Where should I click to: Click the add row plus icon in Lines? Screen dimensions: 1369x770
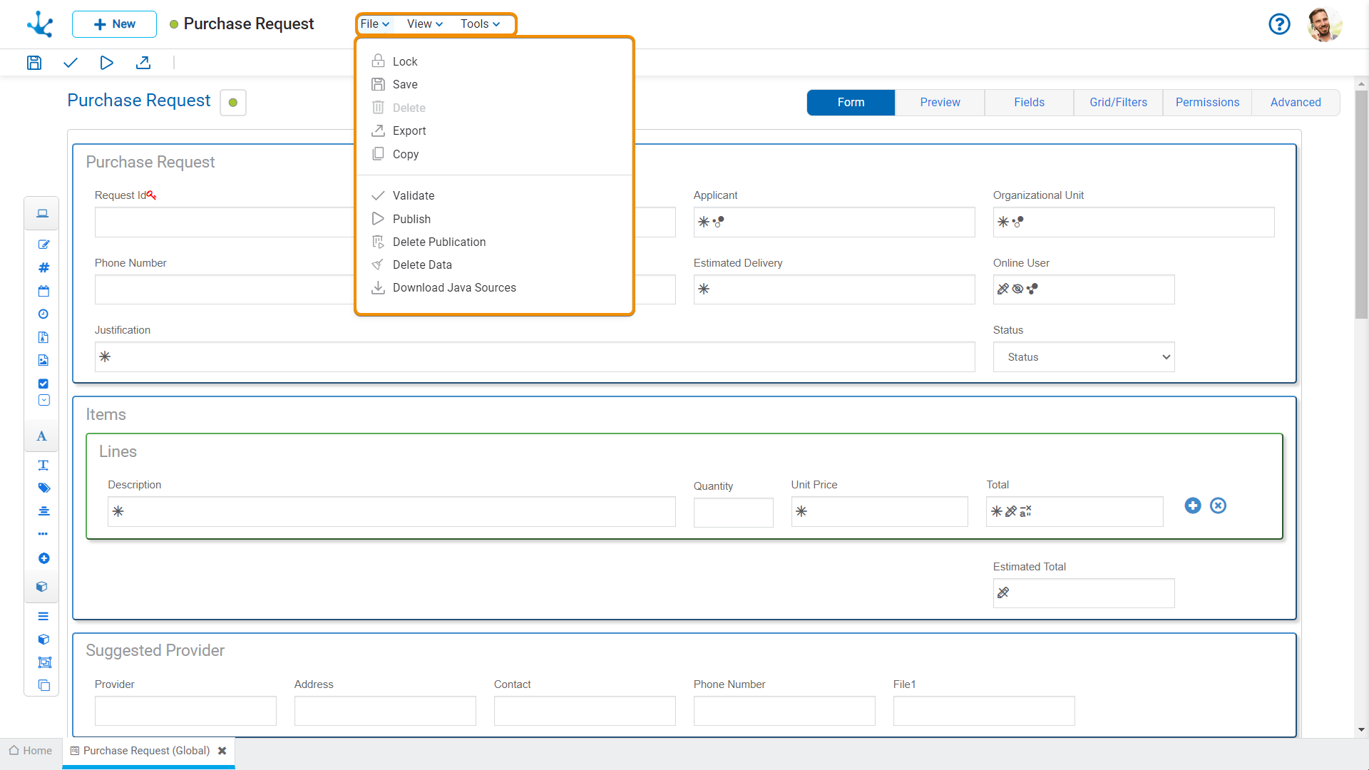tap(1193, 505)
